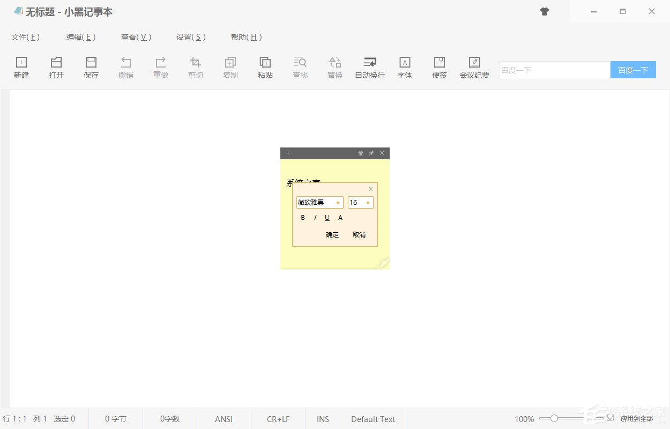Click CR+LF line ending indicator
Viewport: 670px width, 429px height.
pyautogui.click(x=278, y=419)
